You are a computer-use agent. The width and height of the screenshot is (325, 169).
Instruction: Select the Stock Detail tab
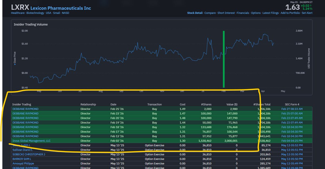coord(195,13)
